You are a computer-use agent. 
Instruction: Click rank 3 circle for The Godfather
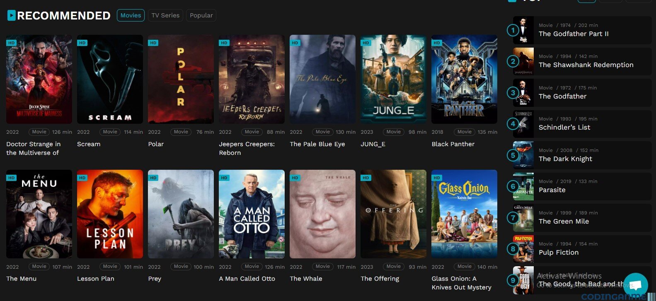[x=513, y=93]
